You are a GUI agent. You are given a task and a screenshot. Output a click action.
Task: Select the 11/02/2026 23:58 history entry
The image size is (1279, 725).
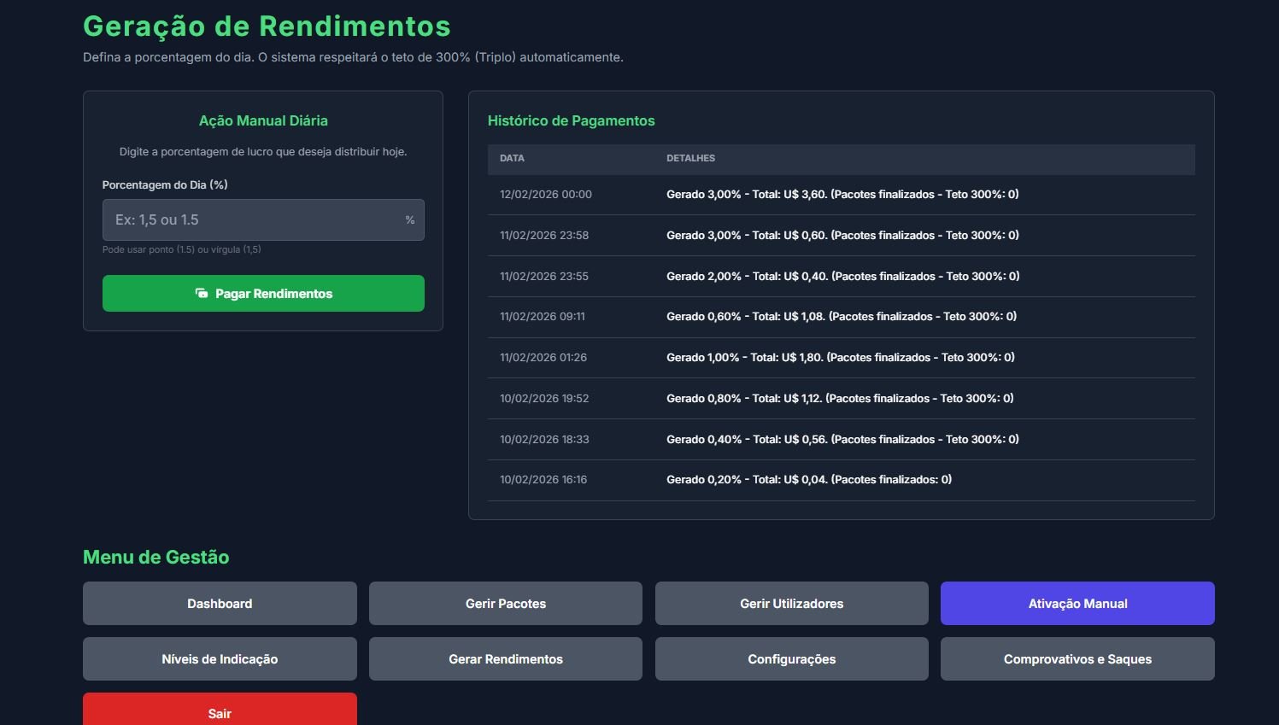[x=544, y=236]
